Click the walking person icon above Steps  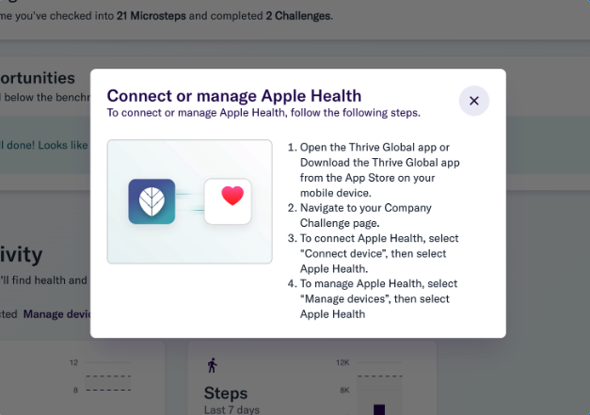[213, 365]
